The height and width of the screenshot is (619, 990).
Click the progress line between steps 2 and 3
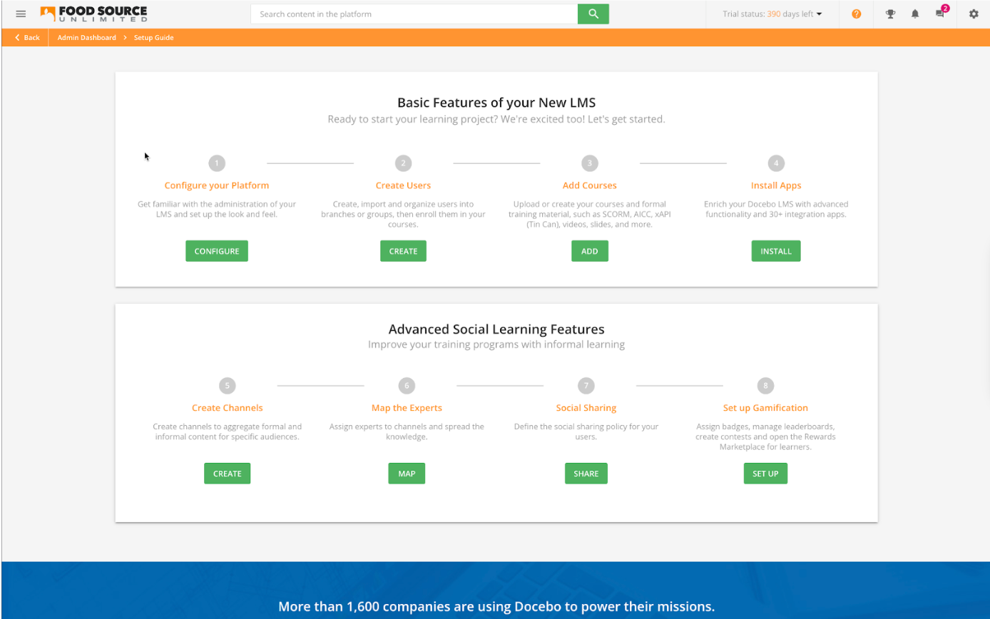(x=496, y=163)
